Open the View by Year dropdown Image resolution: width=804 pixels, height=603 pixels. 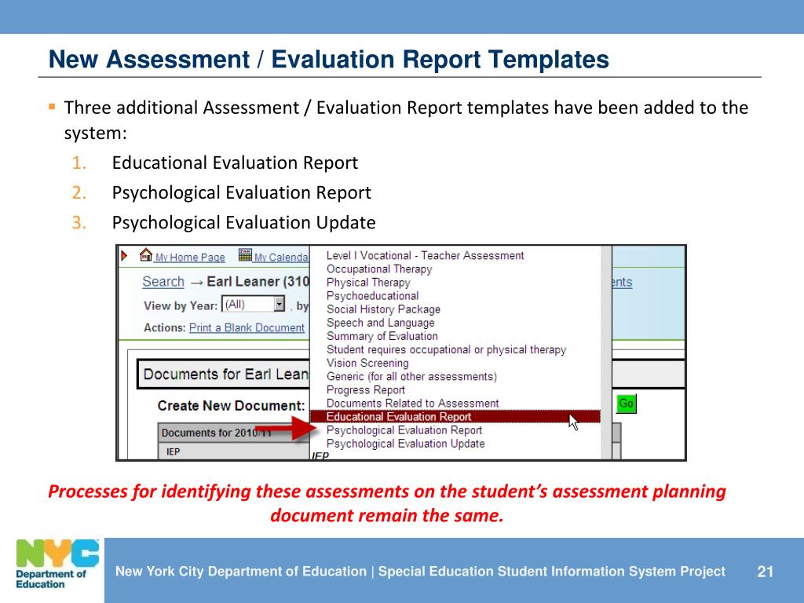(x=254, y=304)
